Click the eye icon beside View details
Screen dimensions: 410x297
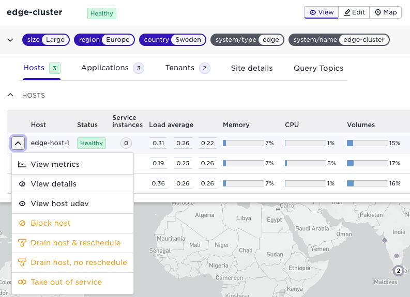(x=22, y=184)
